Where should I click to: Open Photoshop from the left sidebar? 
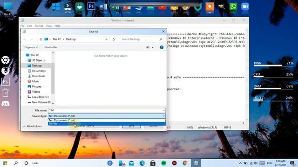[x=5, y=82]
